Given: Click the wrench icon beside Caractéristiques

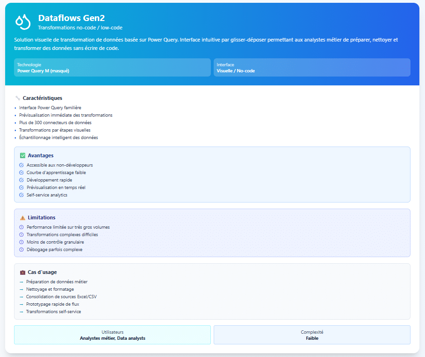Looking at the screenshot, I should click(x=18, y=98).
